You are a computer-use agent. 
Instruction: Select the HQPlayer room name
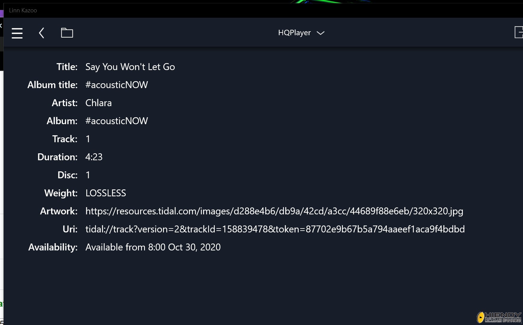pyautogui.click(x=294, y=32)
